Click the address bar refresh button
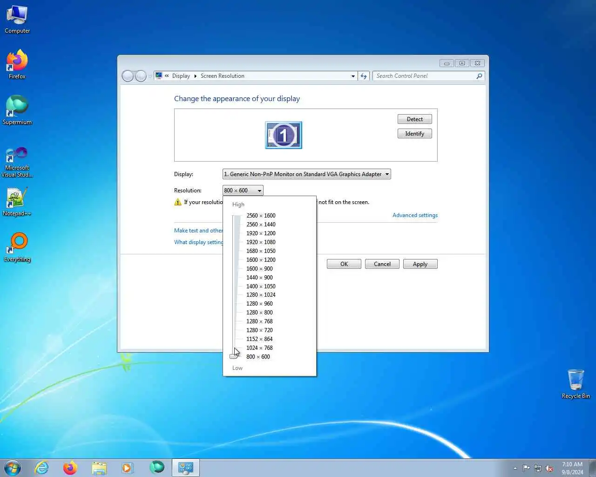596x477 pixels. pos(364,76)
